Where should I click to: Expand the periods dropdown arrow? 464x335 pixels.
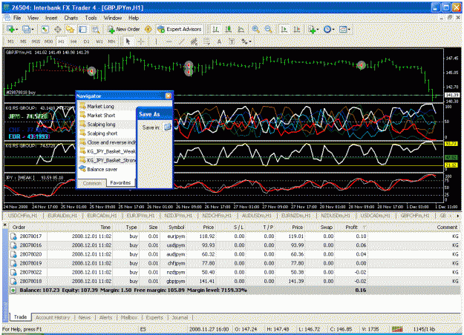tap(333, 29)
